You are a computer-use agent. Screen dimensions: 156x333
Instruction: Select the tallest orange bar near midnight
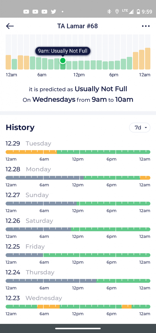(x=148, y=59)
